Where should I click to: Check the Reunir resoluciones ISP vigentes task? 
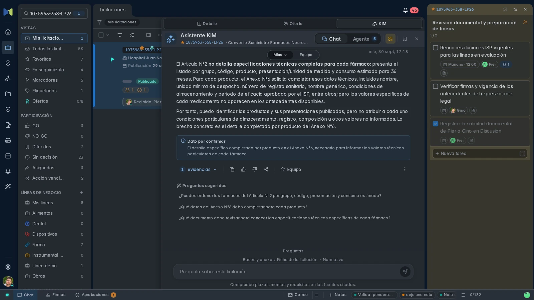436,48
